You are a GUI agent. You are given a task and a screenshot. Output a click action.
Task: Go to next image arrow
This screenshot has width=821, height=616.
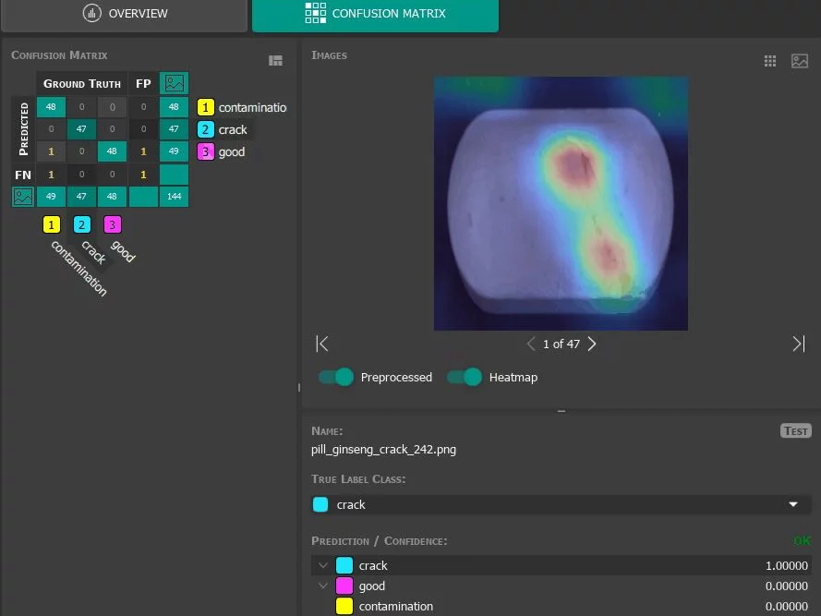[592, 344]
